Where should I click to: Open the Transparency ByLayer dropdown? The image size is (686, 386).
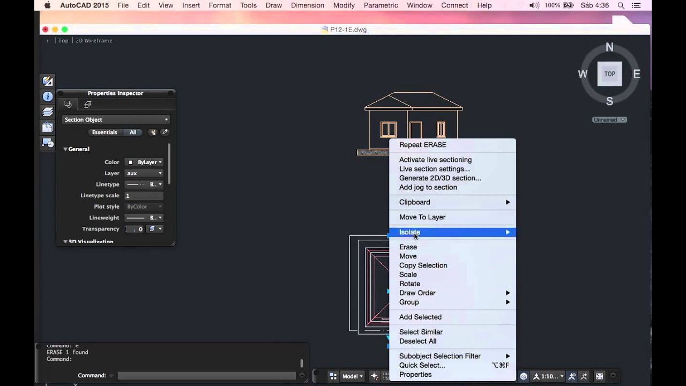click(155, 229)
